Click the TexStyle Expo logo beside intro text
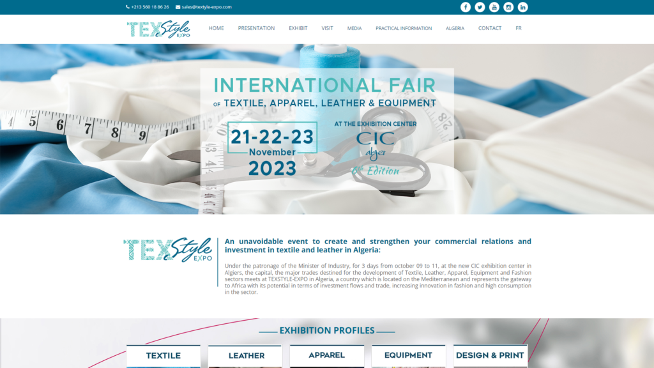The height and width of the screenshot is (368, 654). click(168, 250)
